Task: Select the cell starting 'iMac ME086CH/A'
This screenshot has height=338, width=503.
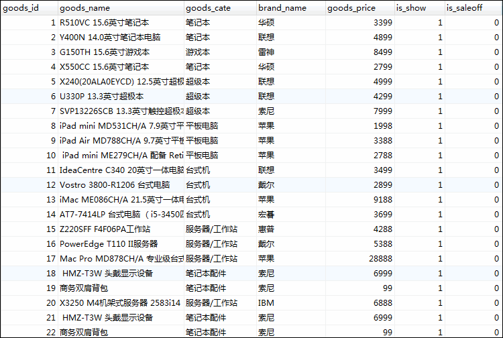Action: [121, 200]
